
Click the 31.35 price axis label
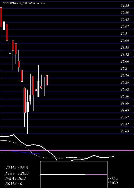[x=125, y=6]
